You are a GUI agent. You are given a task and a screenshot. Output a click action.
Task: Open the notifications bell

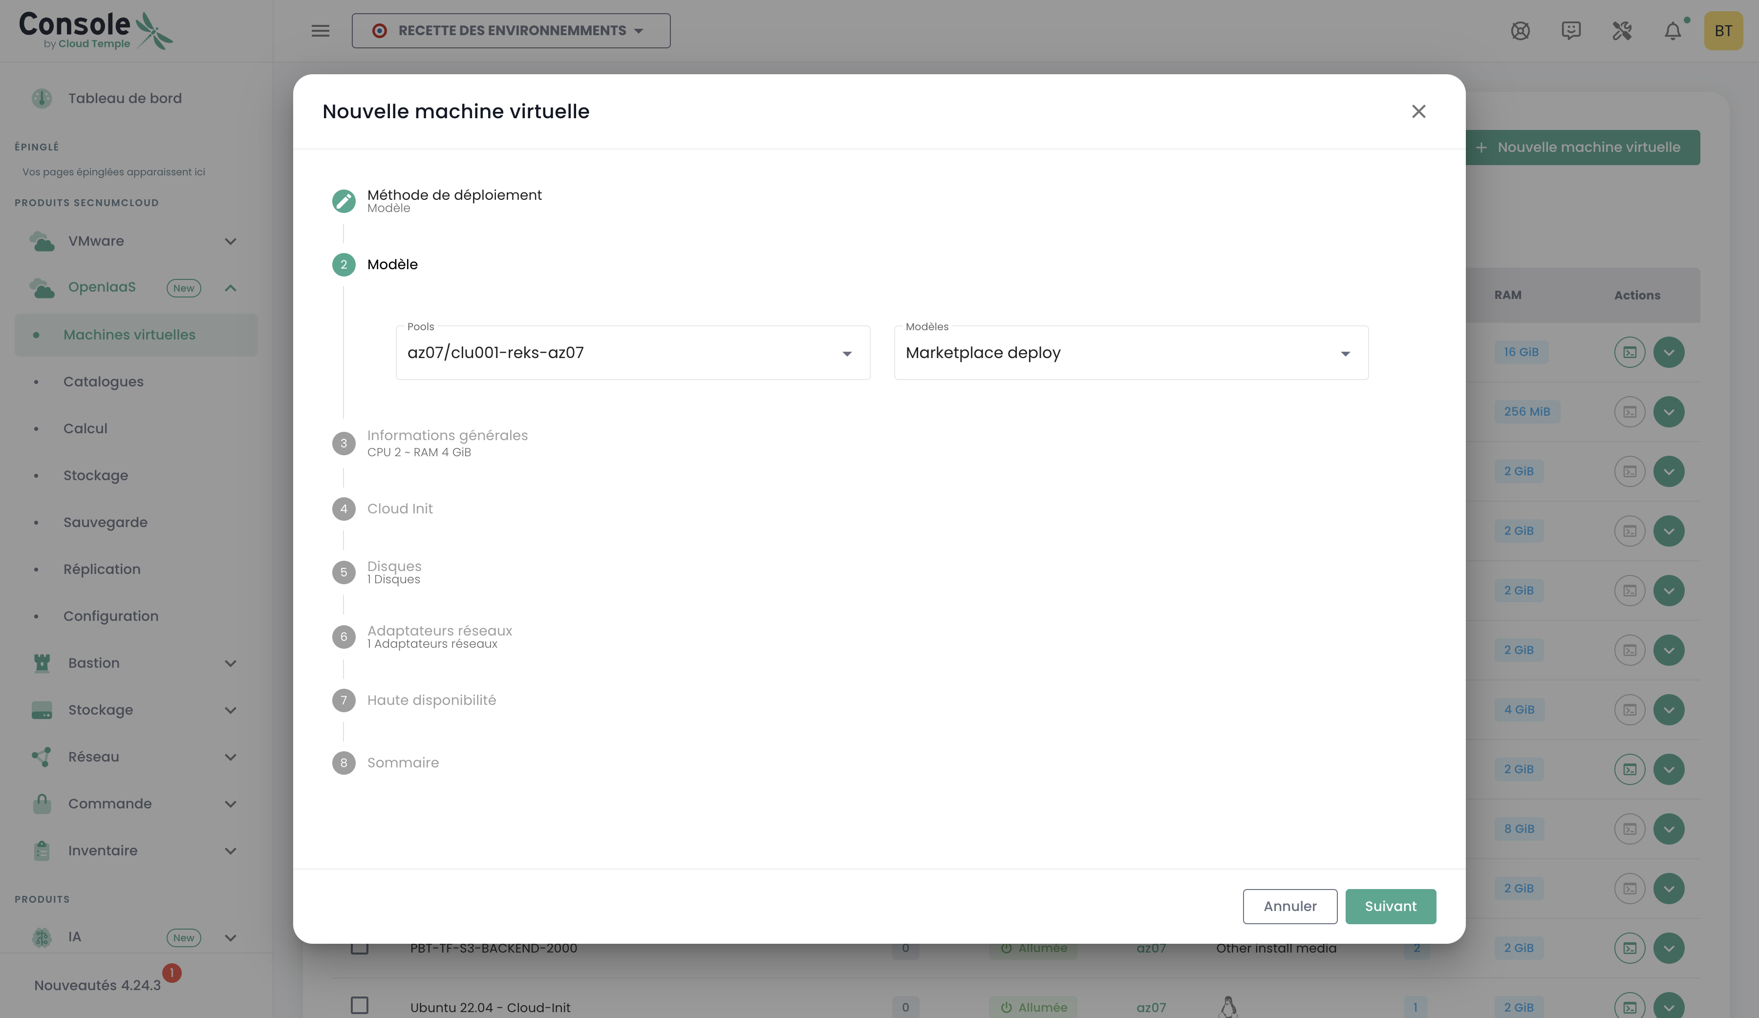pyautogui.click(x=1673, y=31)
